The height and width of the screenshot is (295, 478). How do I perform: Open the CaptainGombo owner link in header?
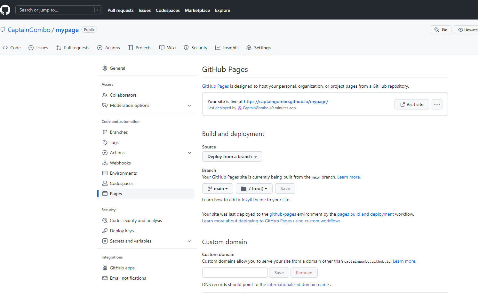29,30
